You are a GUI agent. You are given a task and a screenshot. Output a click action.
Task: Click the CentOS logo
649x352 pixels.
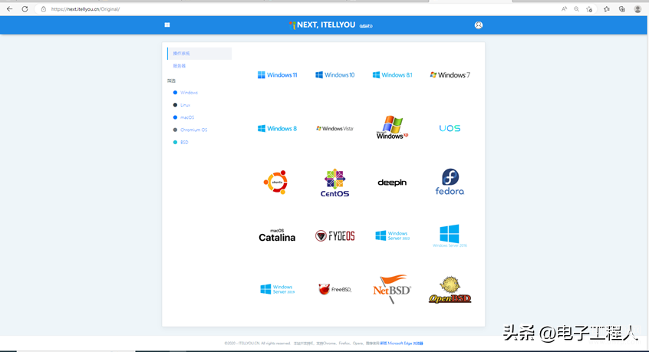coord(334,183)
